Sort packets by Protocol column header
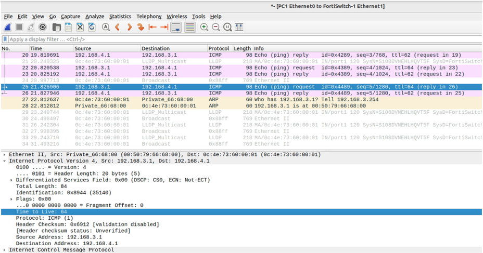 [x=219, y=48]
